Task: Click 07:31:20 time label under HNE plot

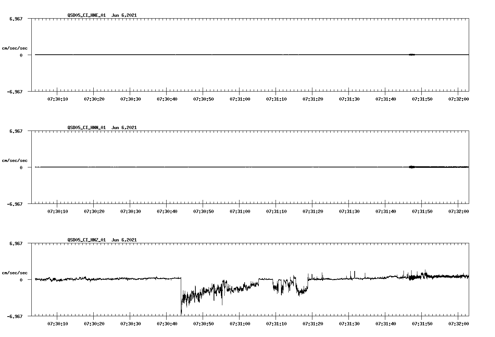Action: (x=313, y=99)
